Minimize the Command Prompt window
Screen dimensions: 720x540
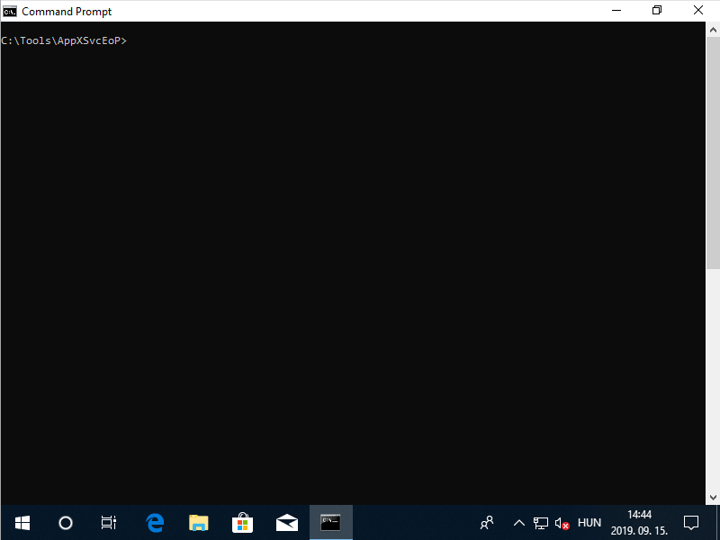tap(616, 11)
